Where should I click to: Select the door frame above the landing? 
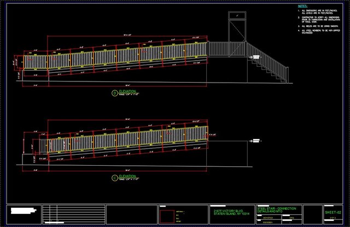tap(237, 33)
